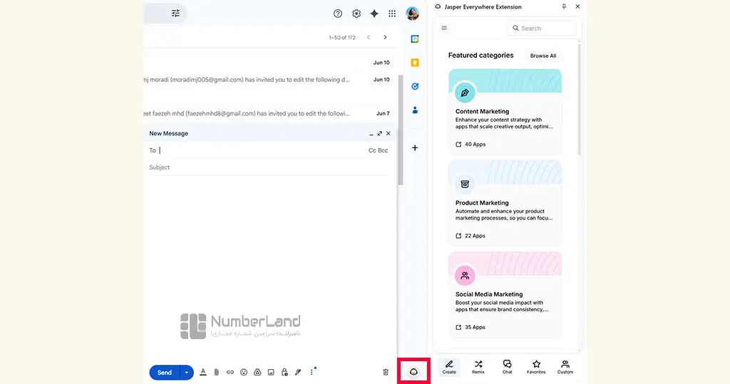Add Cc recipients
The width and height of the screenshot is (730, 384).
(372, 150)
